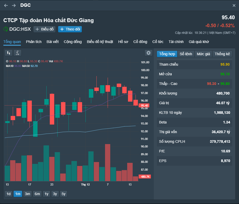The width and height of the screenshot is (239, 204).
Task: Click Số lượng CPLH value 379,778,413
Action: click(x=220, y=141)
